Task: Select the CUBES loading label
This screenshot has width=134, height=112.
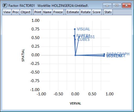Action: point(83,40)
